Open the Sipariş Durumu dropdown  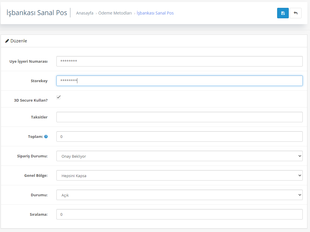pyautogui.click(x=179, y=156)
